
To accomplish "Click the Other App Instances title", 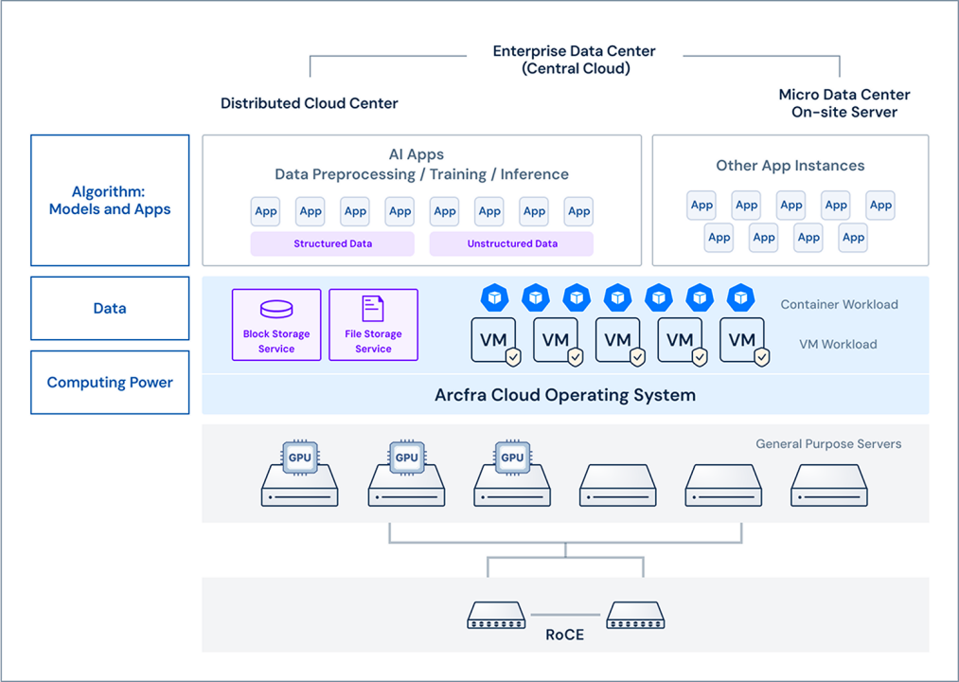I will pyautogui.click(x=790, y=166).
